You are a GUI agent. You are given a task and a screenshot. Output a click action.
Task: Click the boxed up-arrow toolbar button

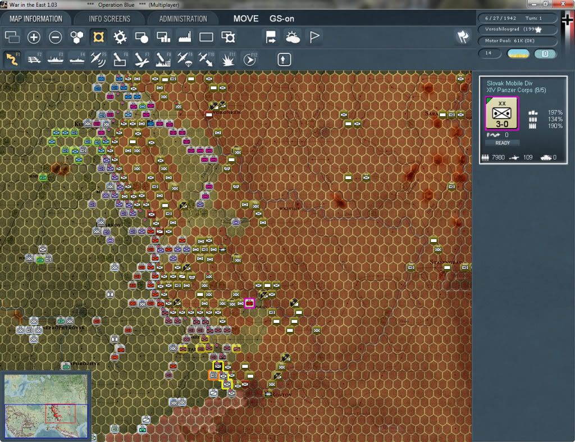pos(284,60)
